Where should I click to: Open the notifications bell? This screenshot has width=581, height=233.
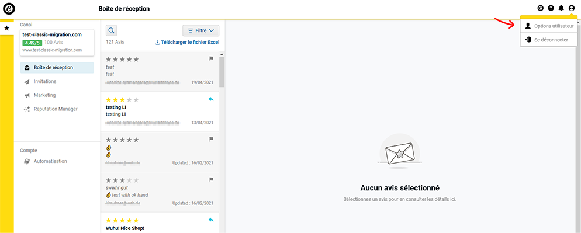pos(561,8)
